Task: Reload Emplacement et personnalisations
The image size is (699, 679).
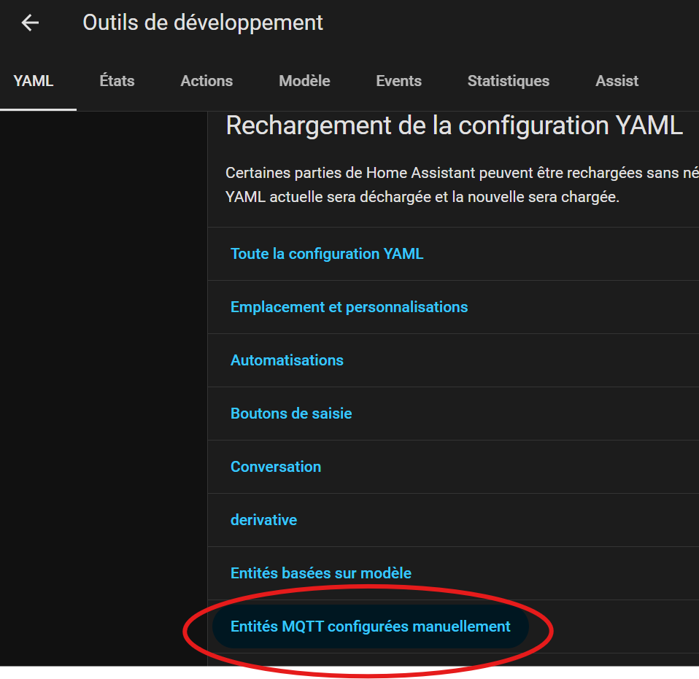Action: coord(349,307)
